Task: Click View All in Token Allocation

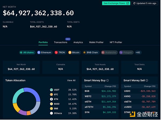Action: click(x=71, y=80)
